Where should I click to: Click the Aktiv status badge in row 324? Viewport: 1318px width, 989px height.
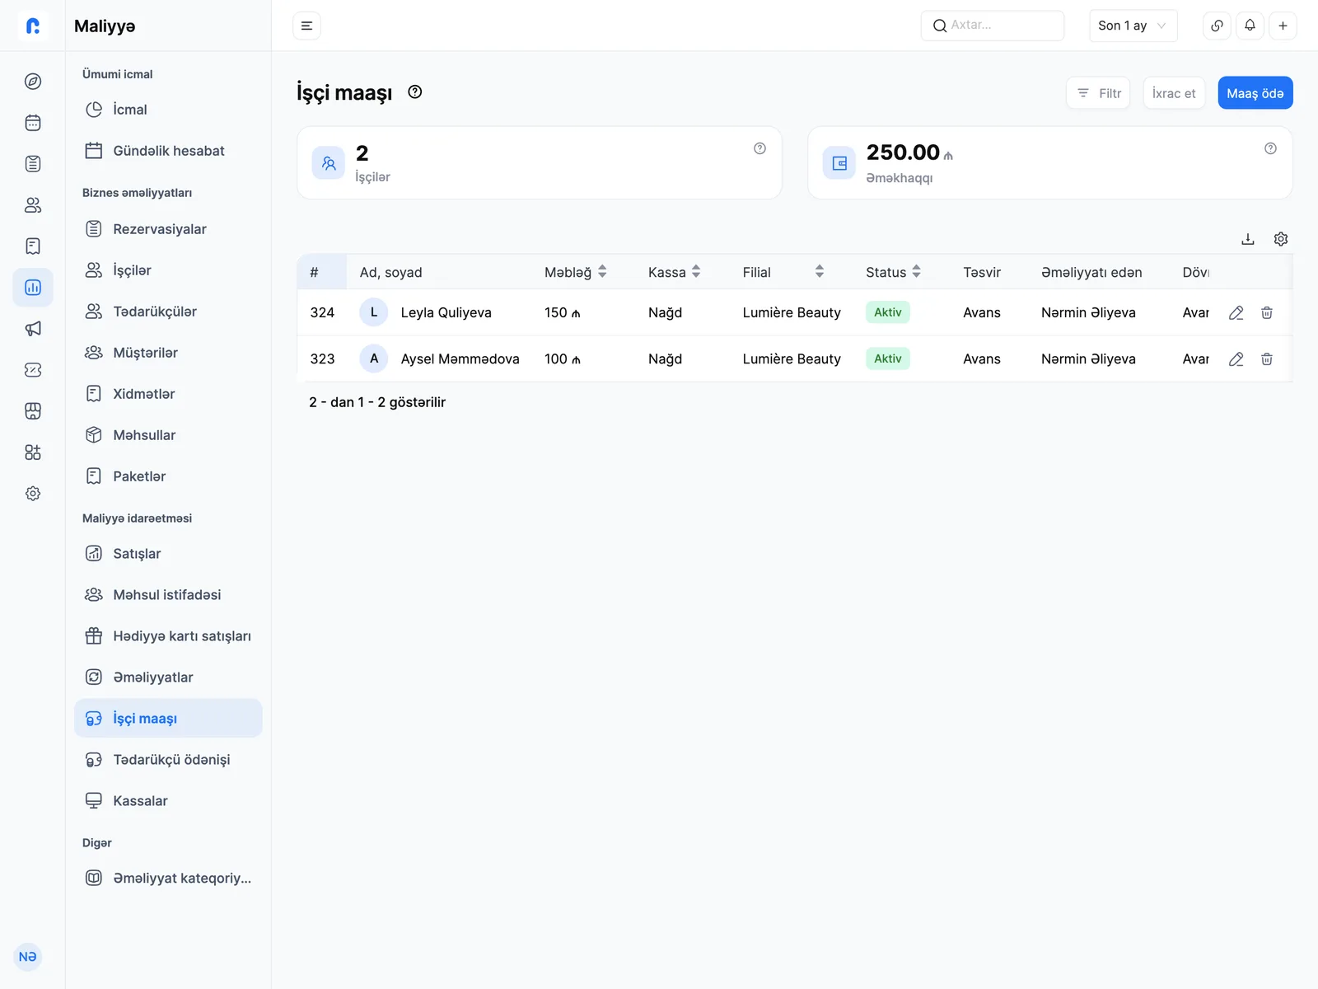tap(888, 312)
